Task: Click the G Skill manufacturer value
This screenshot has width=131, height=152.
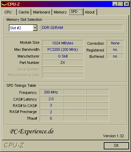Action: [63, 56]
